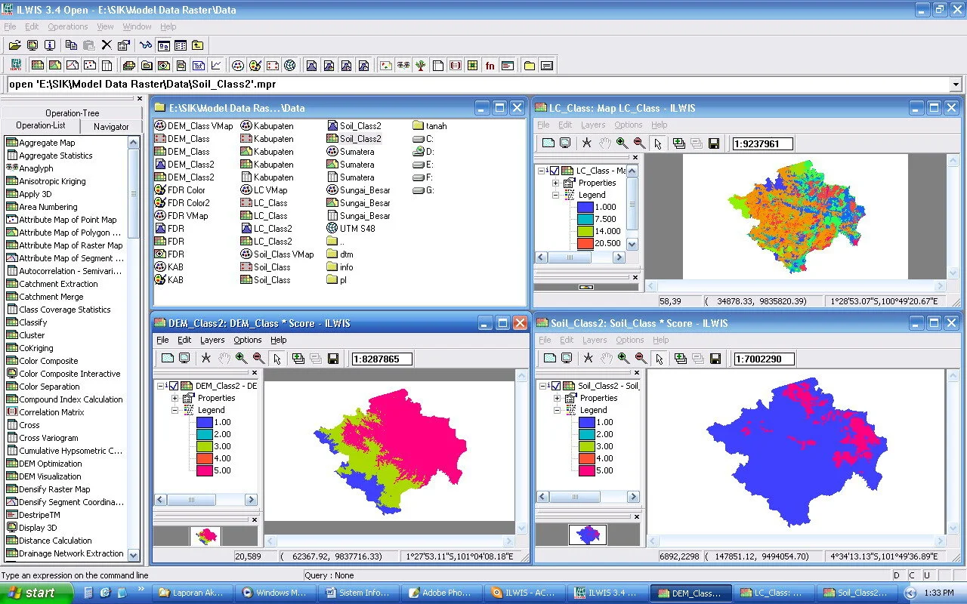Select the Normal pointer tool in Soil_Class2 window
The width and height of the screenshot is (967, 604).
(x=659, y=359)
